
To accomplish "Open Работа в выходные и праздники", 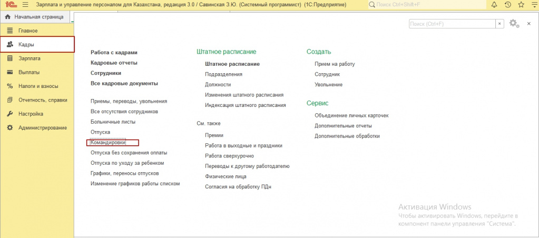I will pyautogui.click(x=243, y=146).
